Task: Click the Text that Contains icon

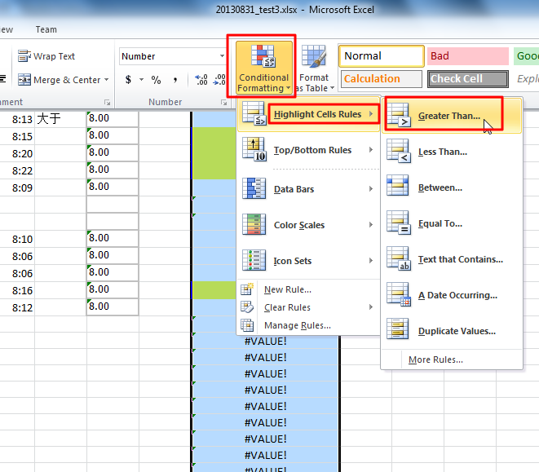Action: pyautogui.click(x=399, y=258)
